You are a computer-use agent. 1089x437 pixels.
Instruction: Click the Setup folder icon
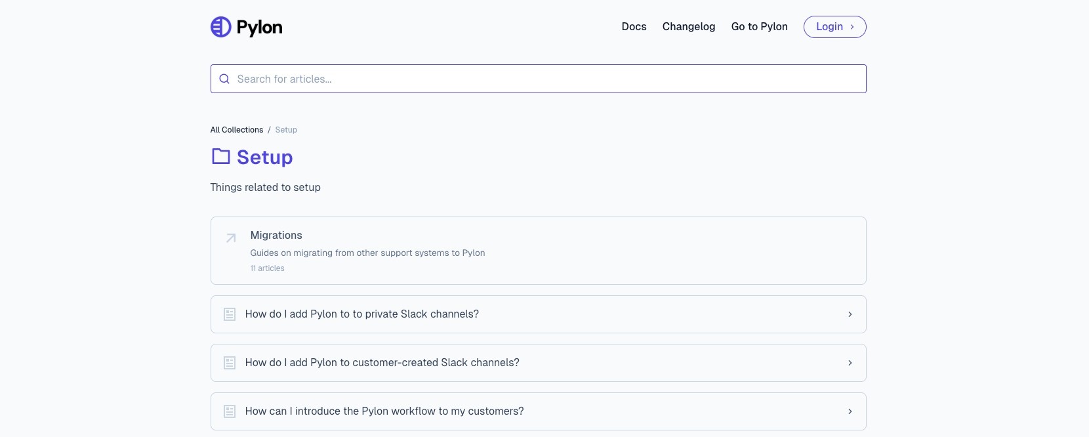tap(221, 156)
